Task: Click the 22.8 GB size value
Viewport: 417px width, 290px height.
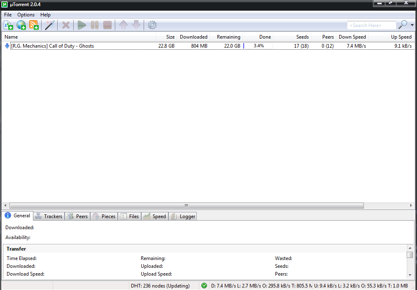Action: pyautogui.click(x=166, y=46)
